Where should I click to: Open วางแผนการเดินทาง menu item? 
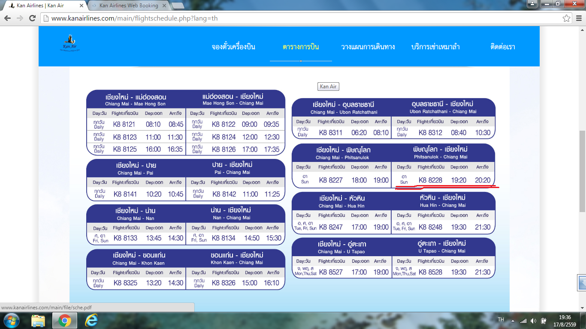(368, 47)
